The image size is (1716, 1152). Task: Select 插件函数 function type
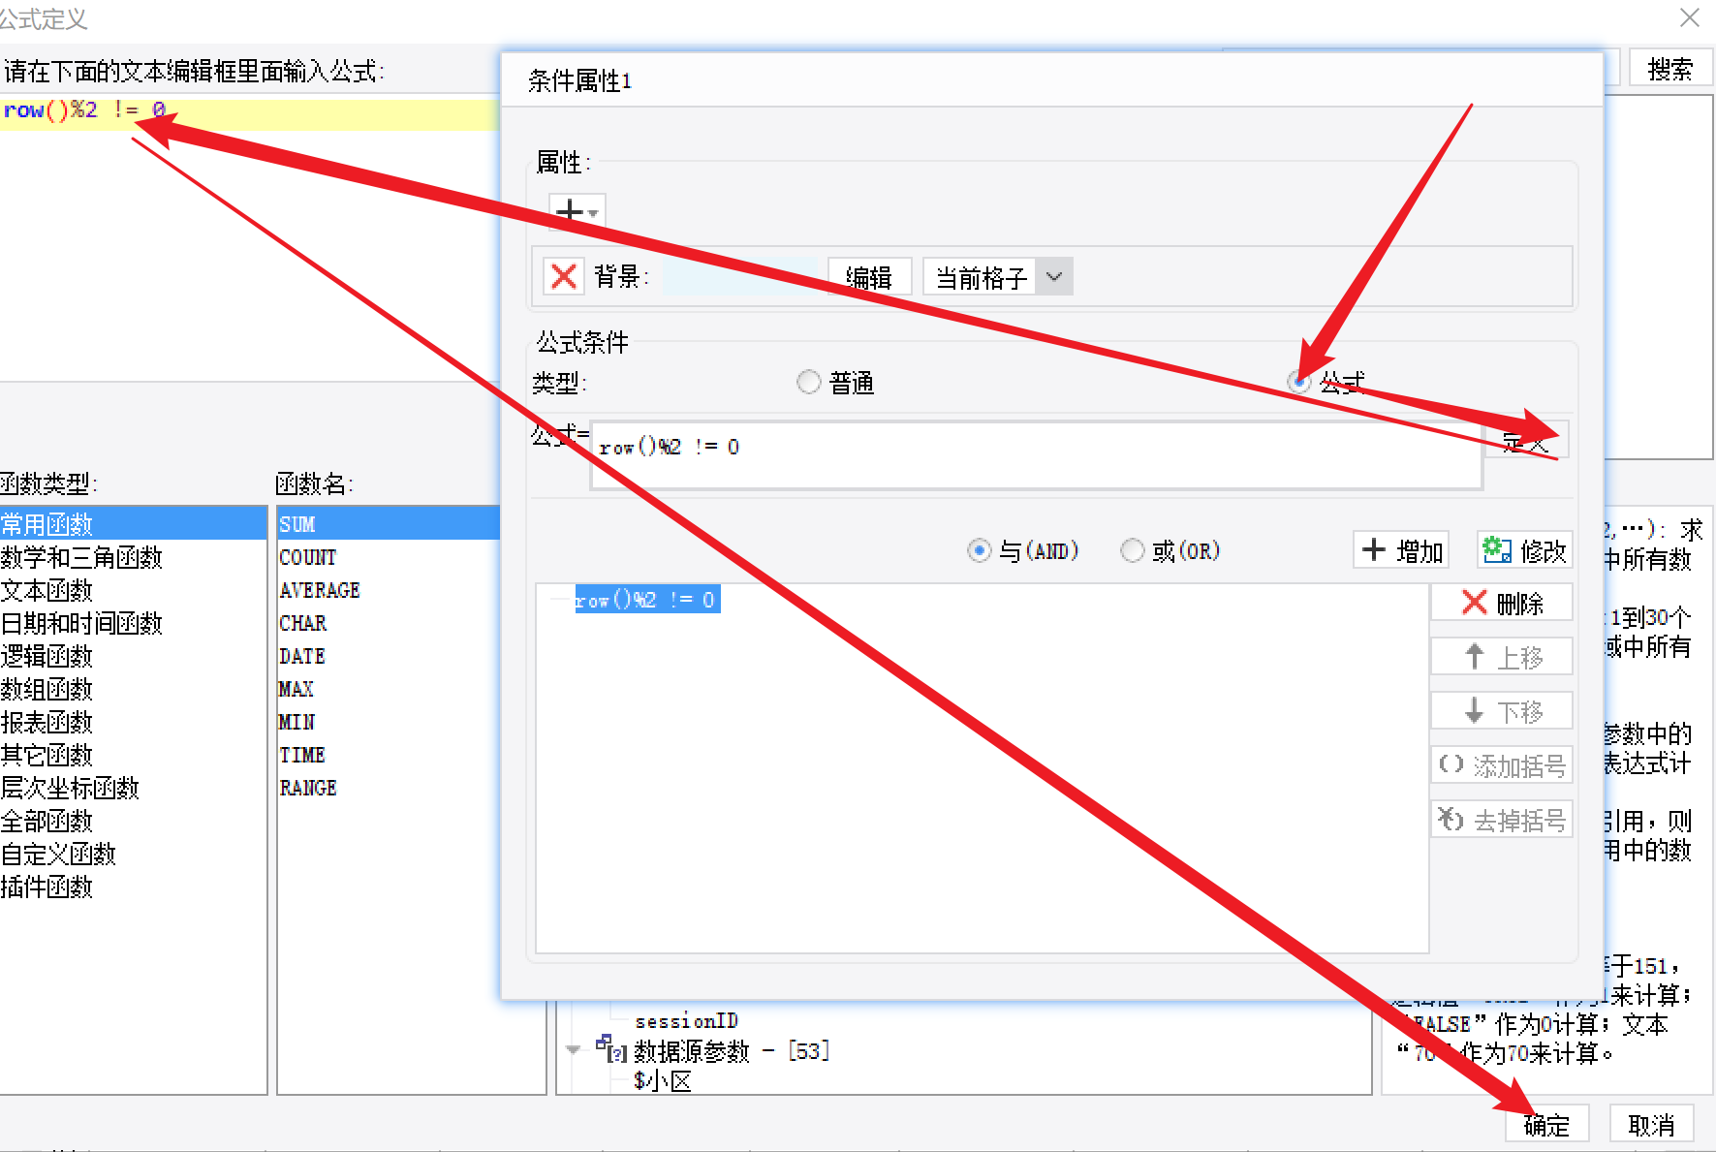click(x=133, y=887)
